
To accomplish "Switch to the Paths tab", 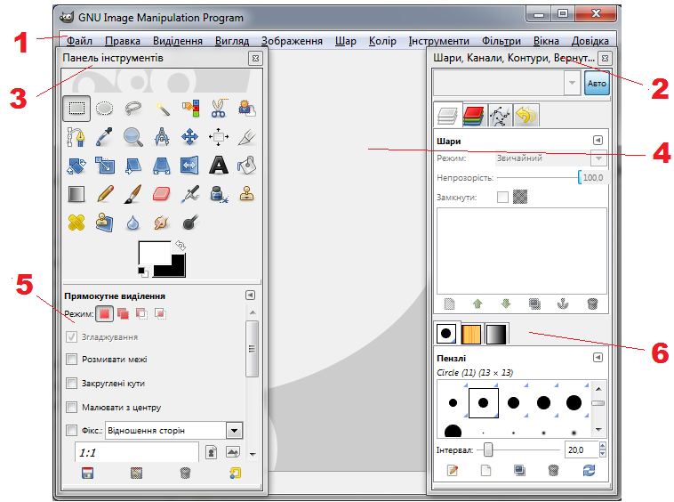I will [500, 116].
